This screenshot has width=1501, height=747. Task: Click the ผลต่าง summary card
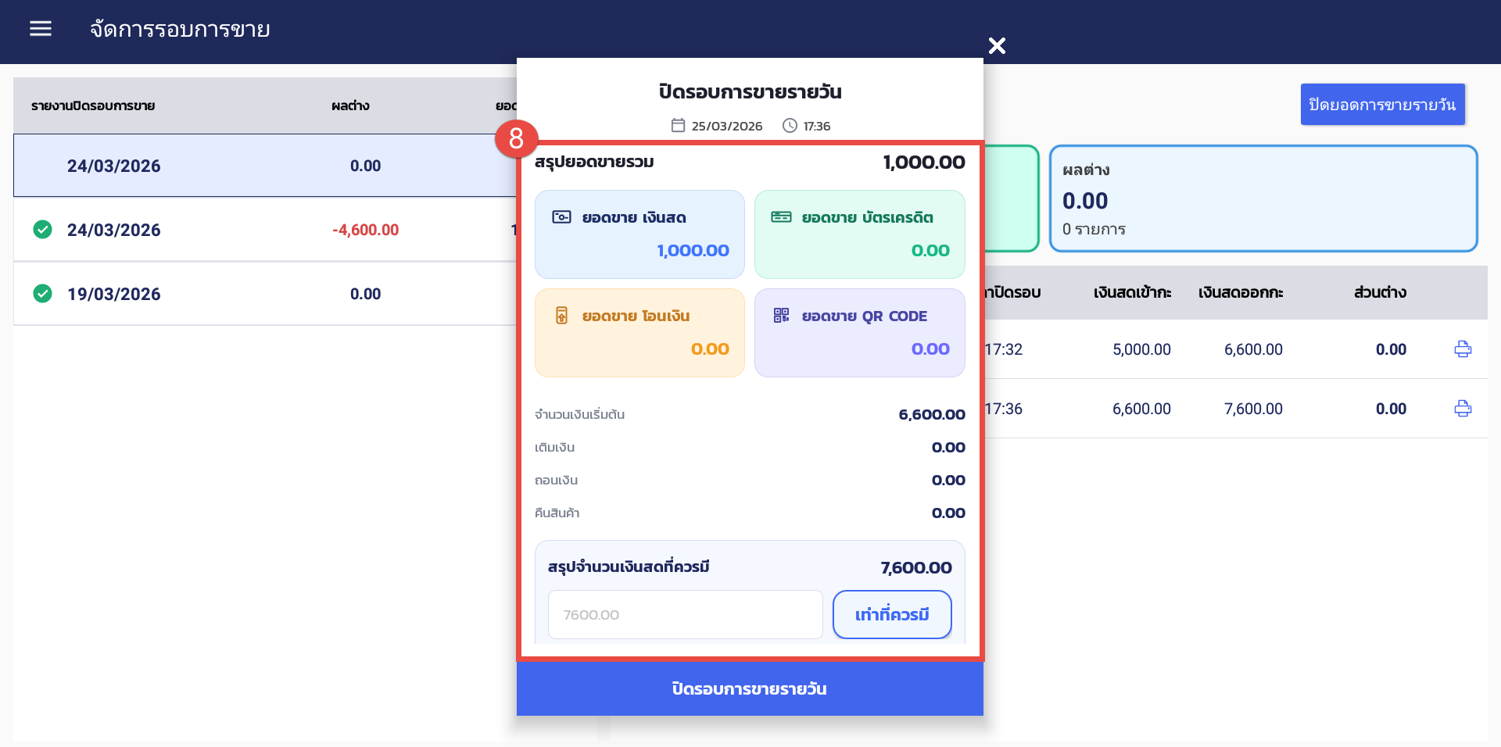click(1263, 198)
